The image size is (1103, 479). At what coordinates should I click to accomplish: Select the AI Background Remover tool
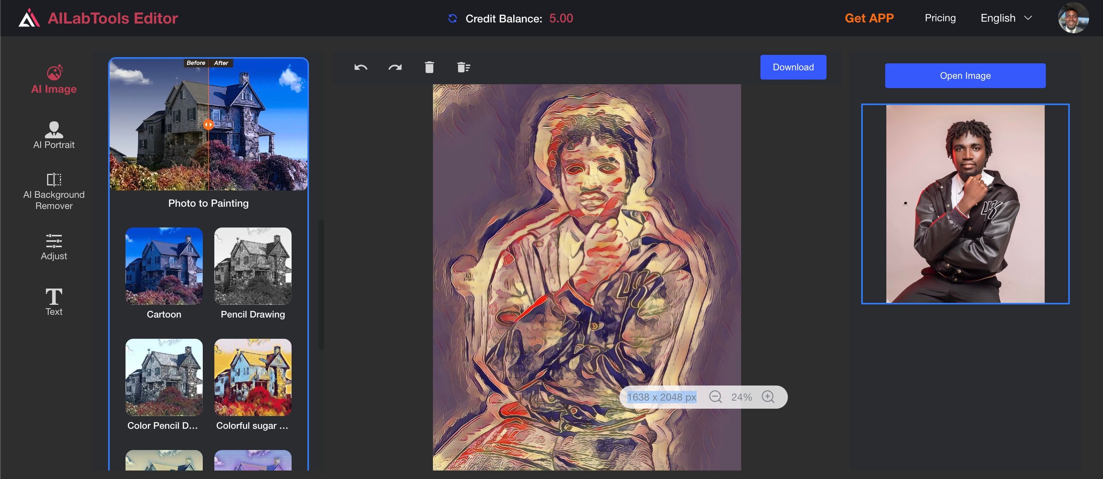click(54, 191)
